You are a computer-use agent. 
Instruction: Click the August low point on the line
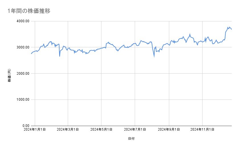154,57
